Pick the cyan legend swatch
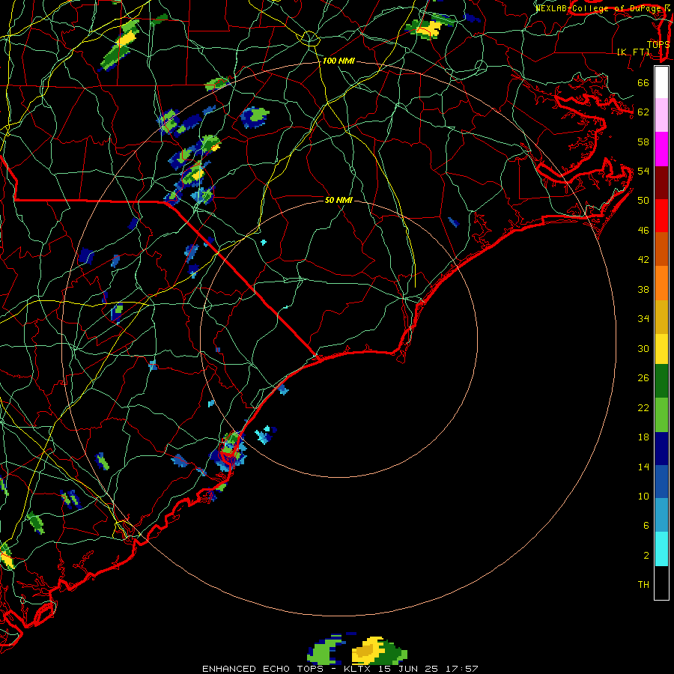The image size is (674, 674). pos(661,549)
